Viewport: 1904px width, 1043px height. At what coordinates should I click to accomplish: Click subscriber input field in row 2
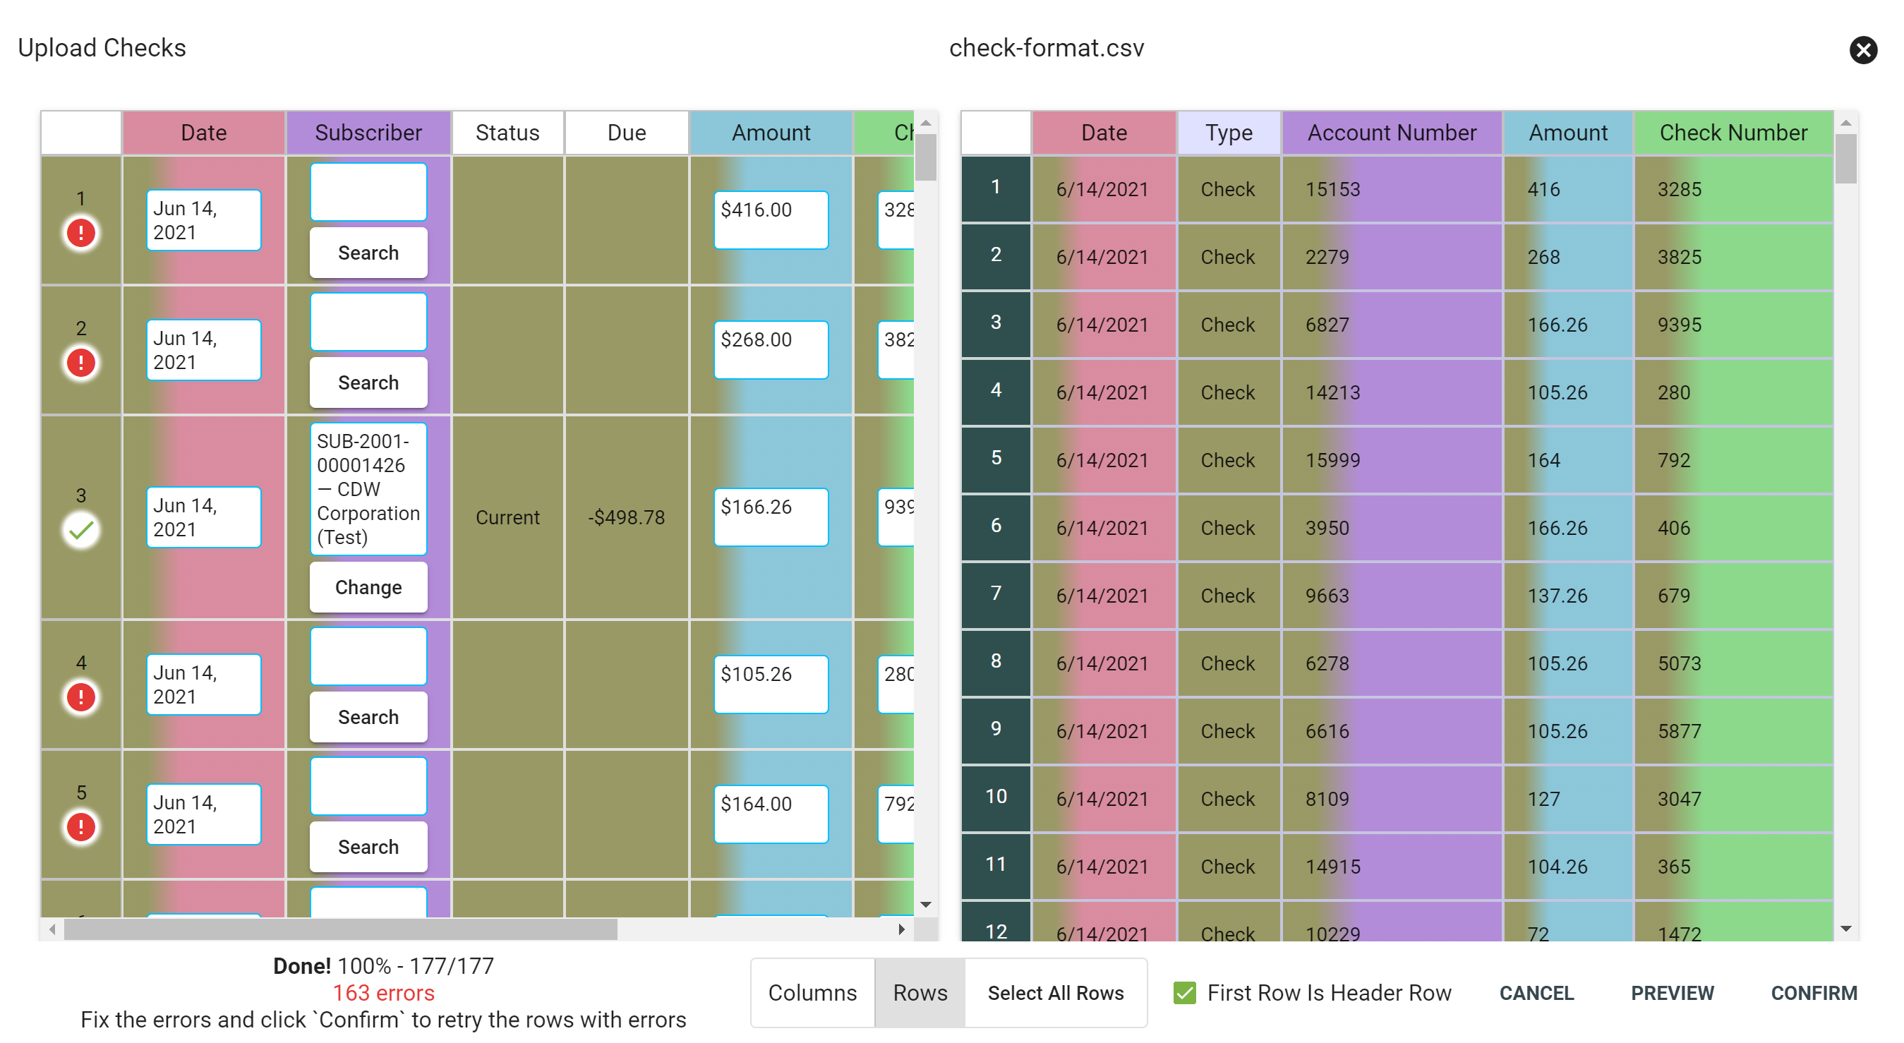click(x=368, y=322)
